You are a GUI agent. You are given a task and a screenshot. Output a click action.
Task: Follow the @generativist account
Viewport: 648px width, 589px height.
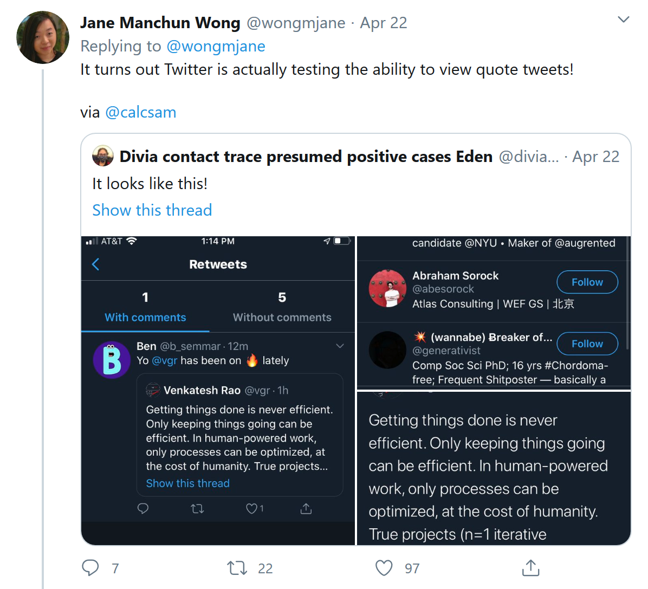point(587,344)
